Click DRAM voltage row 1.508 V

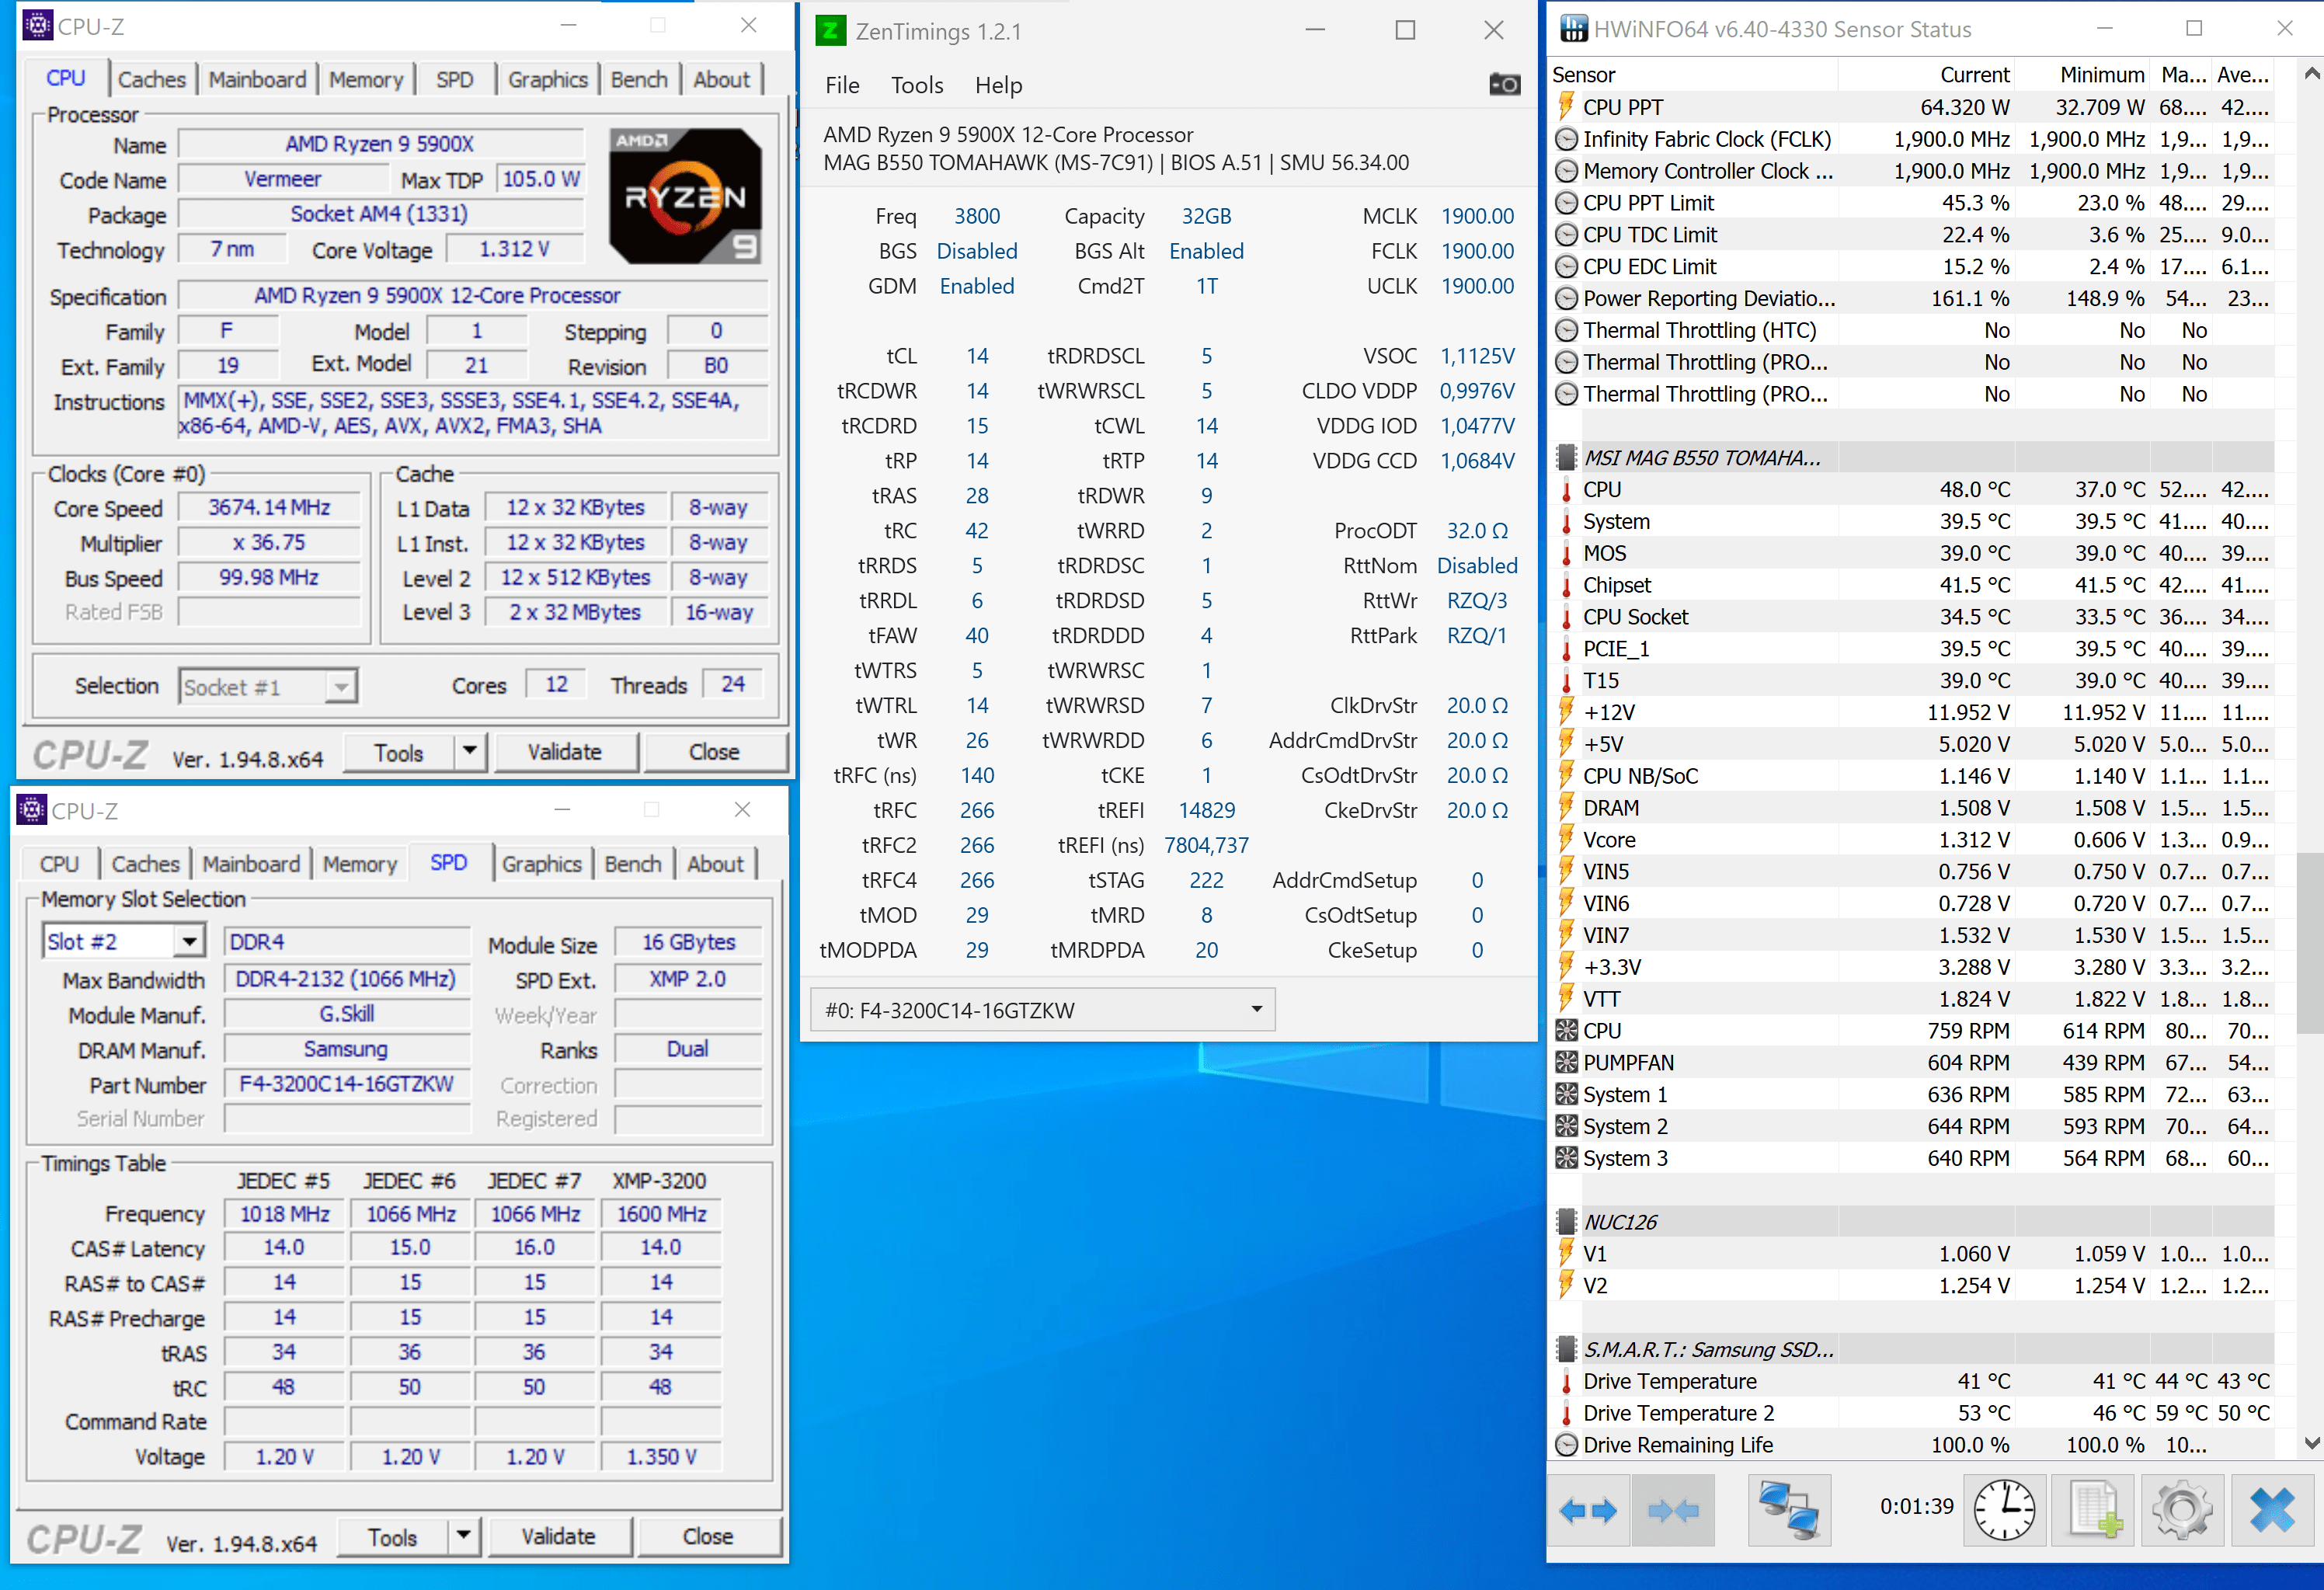click(1911, 808)
